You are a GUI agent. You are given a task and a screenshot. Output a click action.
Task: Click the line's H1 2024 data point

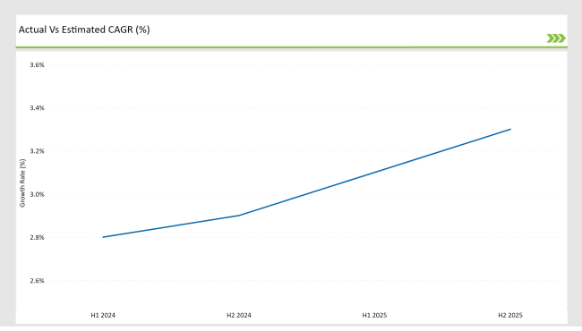103,237
